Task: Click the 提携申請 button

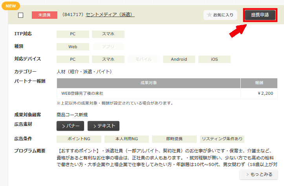Action: (x=260, y=15)
